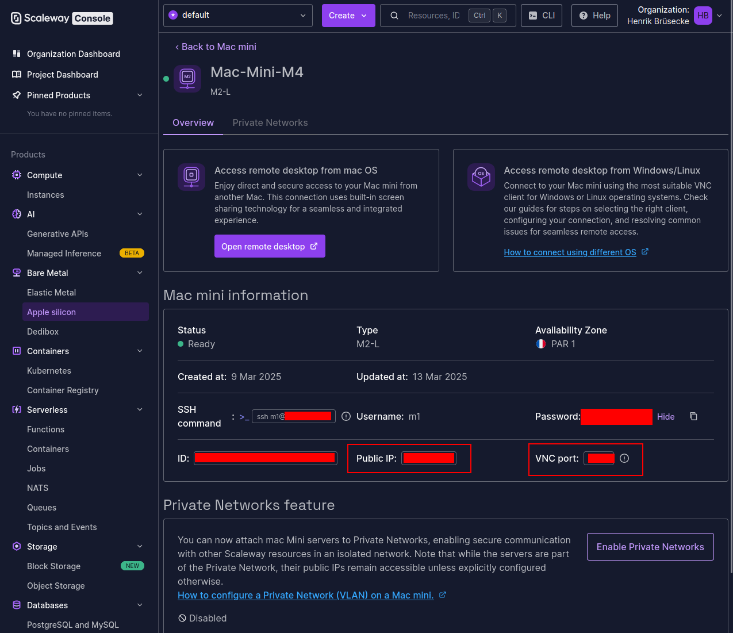Open the Help button
733x633 pixels.
coord(595,16)
